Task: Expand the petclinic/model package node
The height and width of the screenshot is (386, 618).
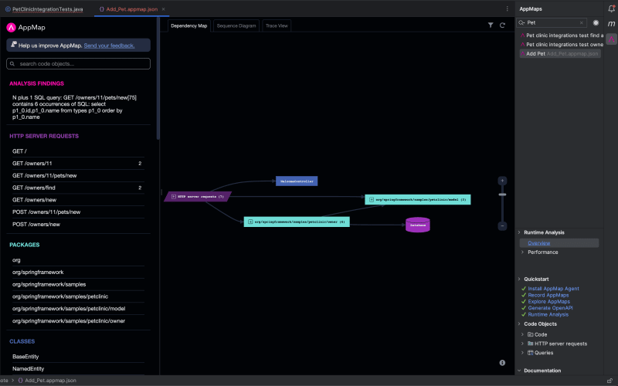Action: (372, 200)
